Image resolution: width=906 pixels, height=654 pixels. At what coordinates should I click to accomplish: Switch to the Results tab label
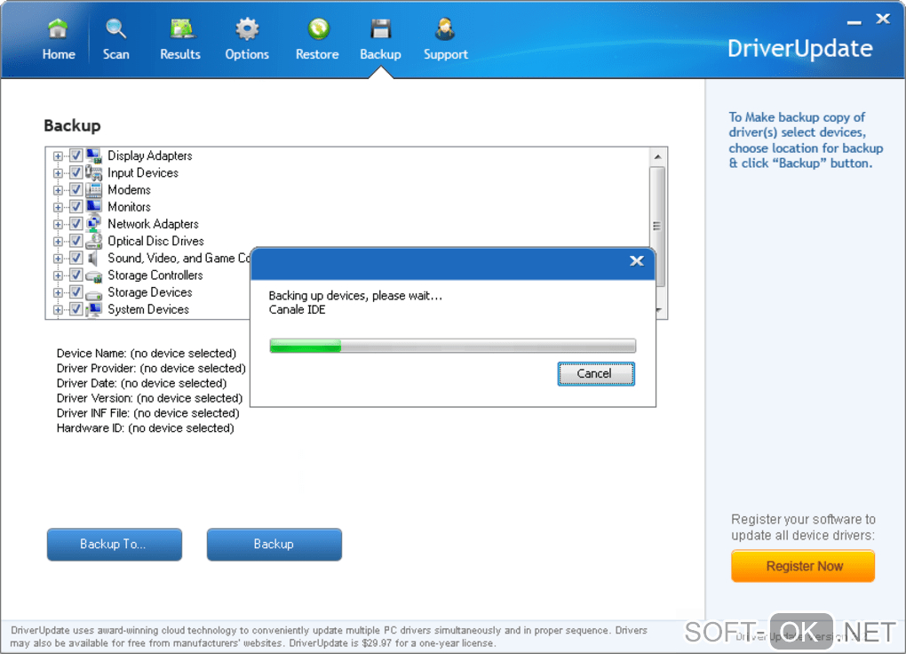180,54
